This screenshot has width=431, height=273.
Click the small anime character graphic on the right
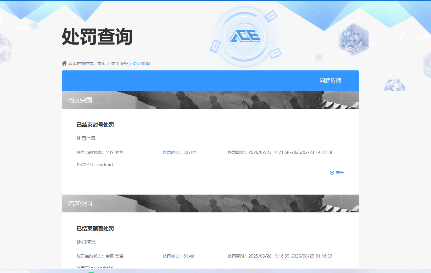394,84
